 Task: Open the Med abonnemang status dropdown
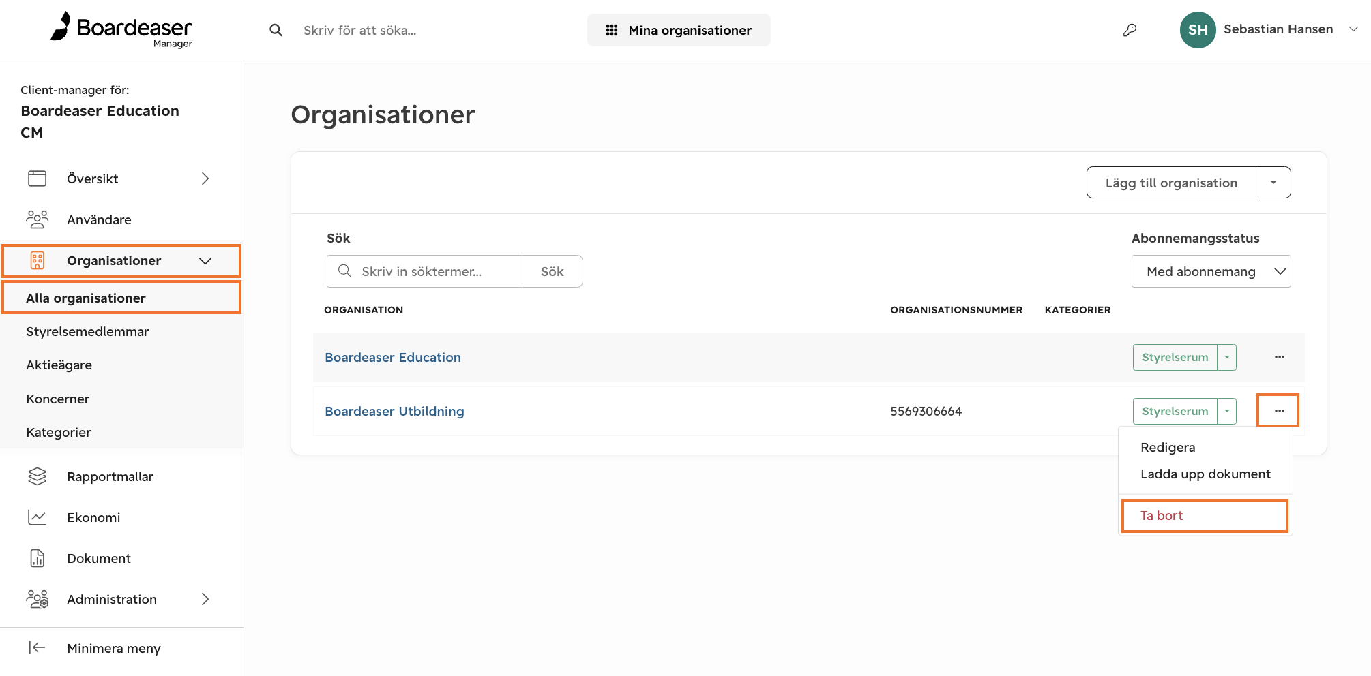pyautogui.click(x=1211, y=271)
